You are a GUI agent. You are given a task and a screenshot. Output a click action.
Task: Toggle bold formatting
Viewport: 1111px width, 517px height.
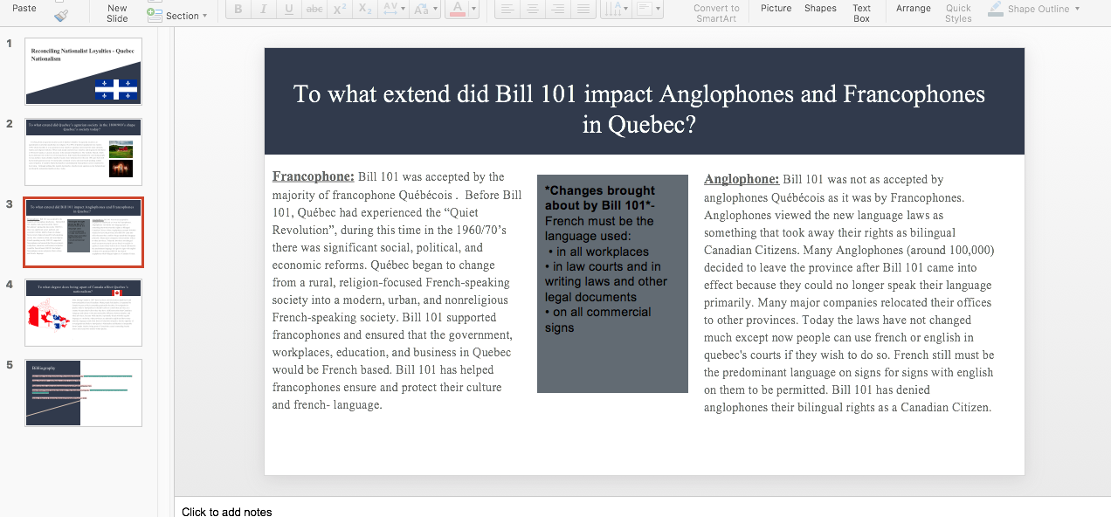tap(238, 10)
